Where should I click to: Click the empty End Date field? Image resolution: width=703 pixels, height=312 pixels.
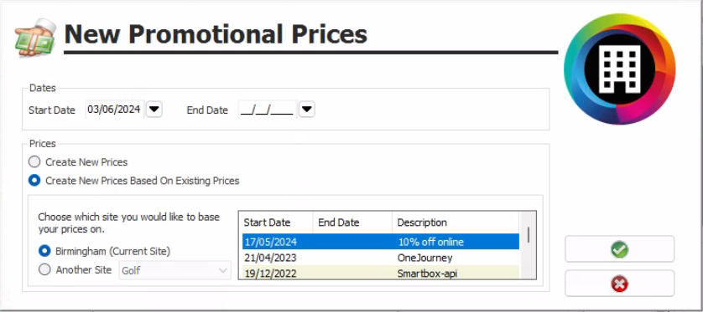pos(268,110)
